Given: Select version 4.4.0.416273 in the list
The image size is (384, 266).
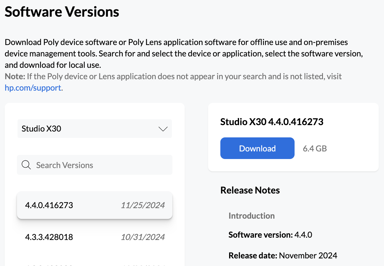Looking at the screenshot, I should [x=49, y=205].
